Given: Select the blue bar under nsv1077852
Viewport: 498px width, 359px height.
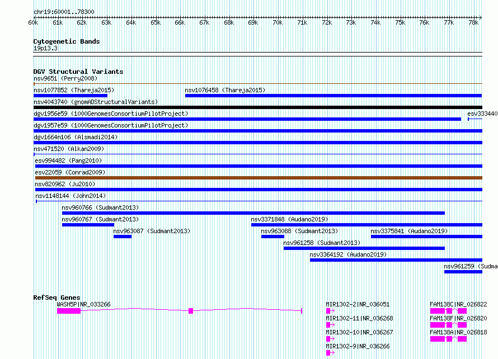Looking at the screenshot, I should [x=71, y=96].
